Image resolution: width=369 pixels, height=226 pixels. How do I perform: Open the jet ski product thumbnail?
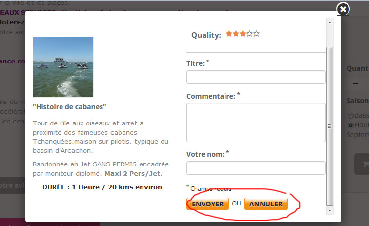(63, 67)
